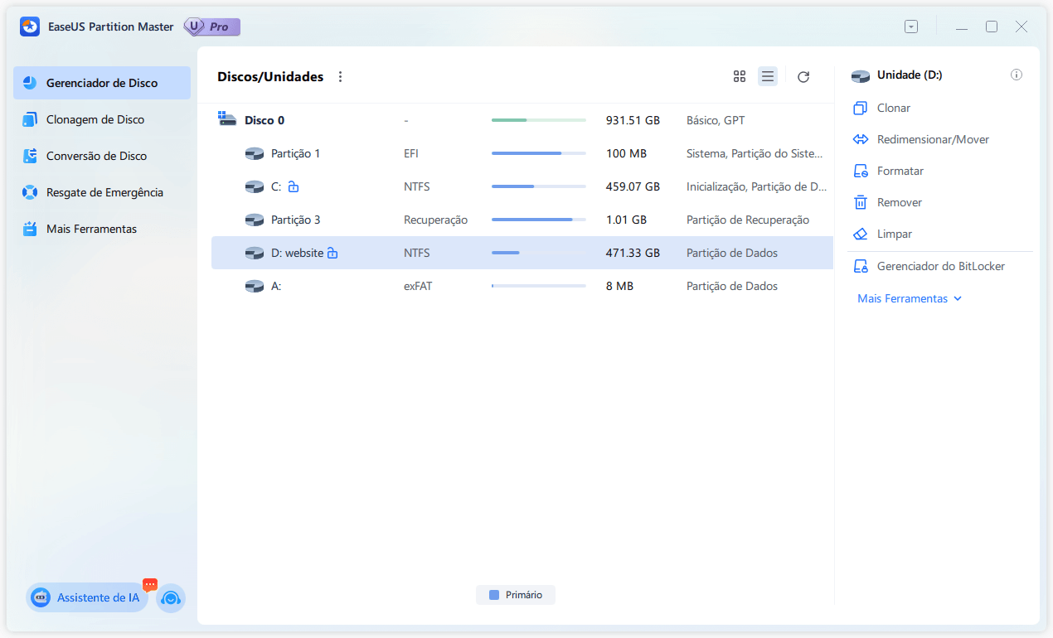This screenshot has width=1053, height=638.
Task: Click the 471.33 GB size value
Action: coord(633,253)
